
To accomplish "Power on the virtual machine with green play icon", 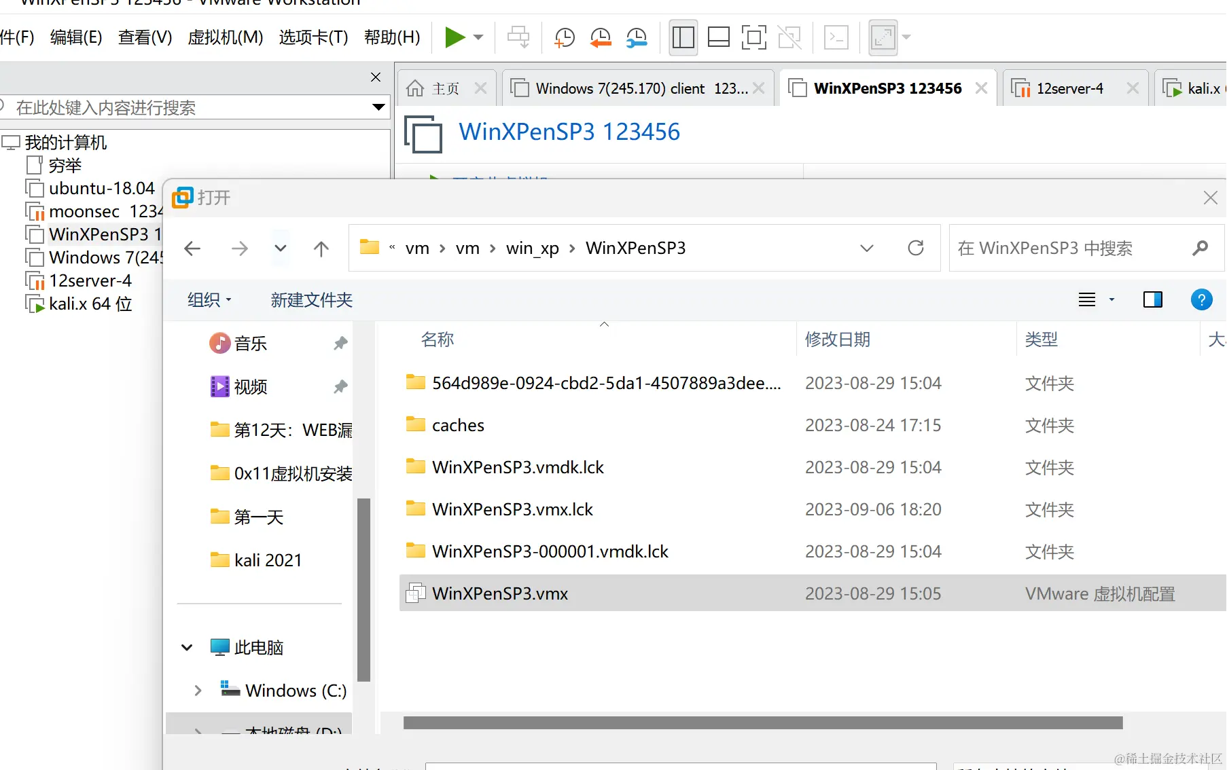I will coord(455,37).
